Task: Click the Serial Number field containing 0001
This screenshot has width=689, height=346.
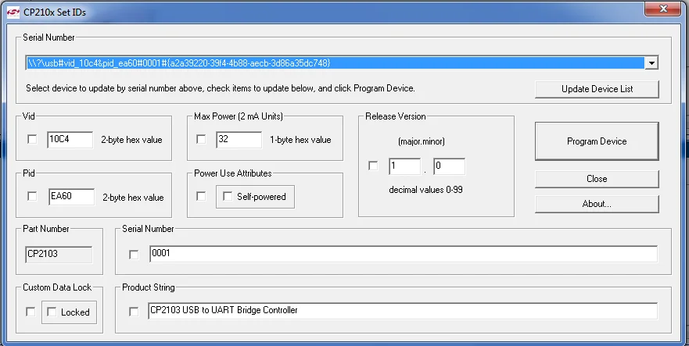Action: pos(404,255)
